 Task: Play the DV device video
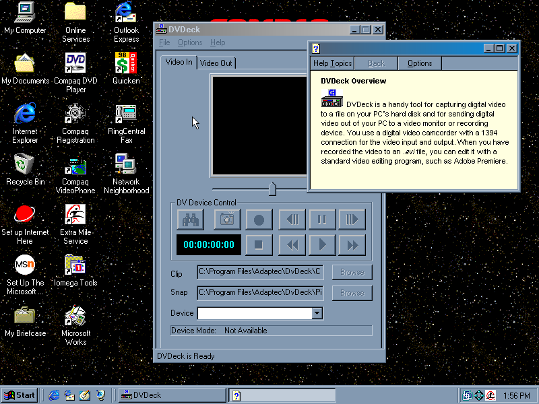322,245
